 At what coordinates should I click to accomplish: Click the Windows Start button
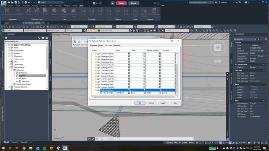click(x=3, y=148)
